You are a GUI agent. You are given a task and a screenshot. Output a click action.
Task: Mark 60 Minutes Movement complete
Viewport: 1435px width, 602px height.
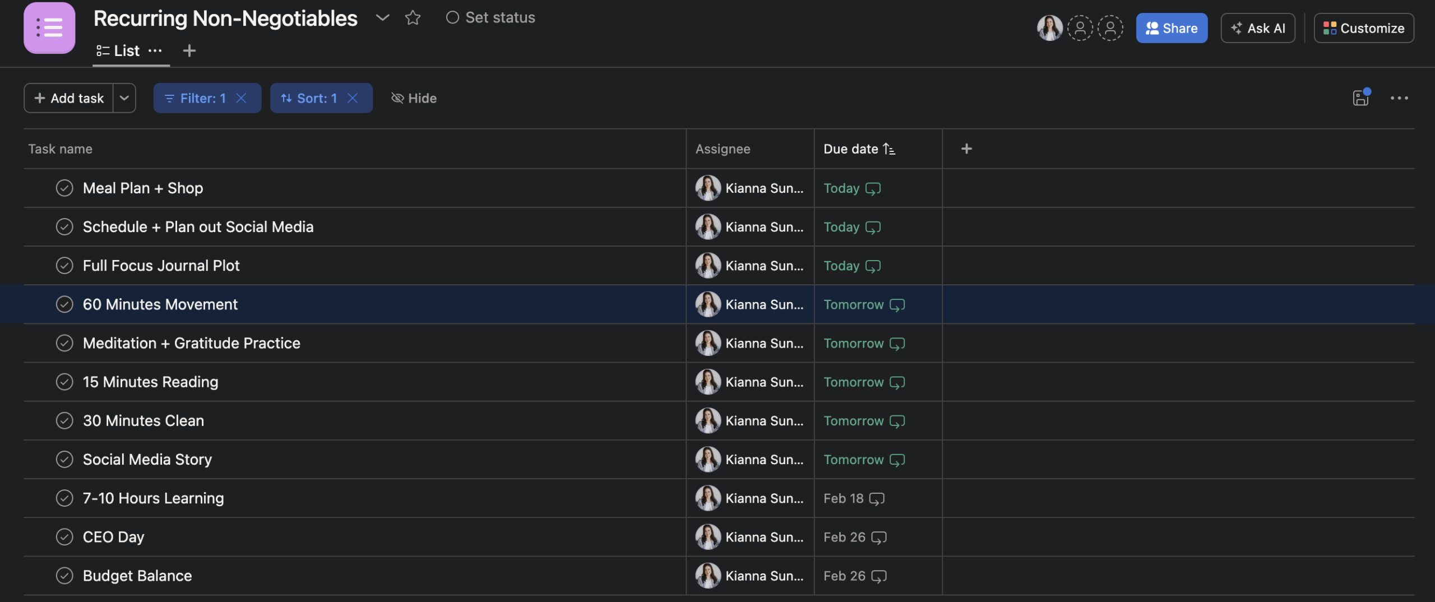(x=64, y=304)
